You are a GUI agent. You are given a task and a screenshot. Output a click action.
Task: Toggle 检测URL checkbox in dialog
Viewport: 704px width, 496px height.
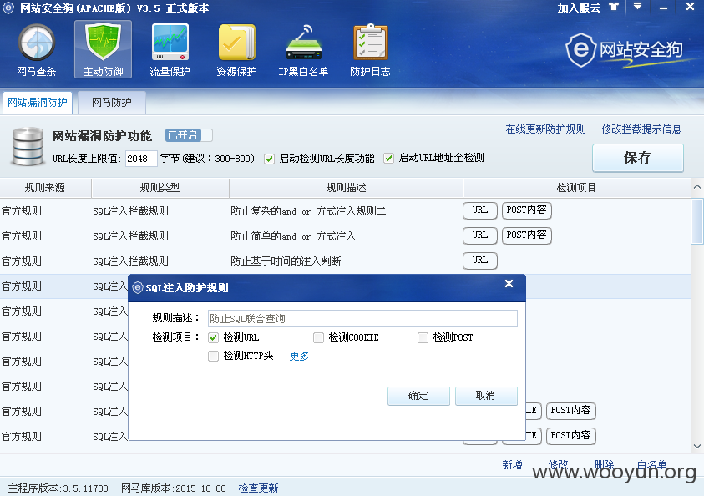pos(213,337)
